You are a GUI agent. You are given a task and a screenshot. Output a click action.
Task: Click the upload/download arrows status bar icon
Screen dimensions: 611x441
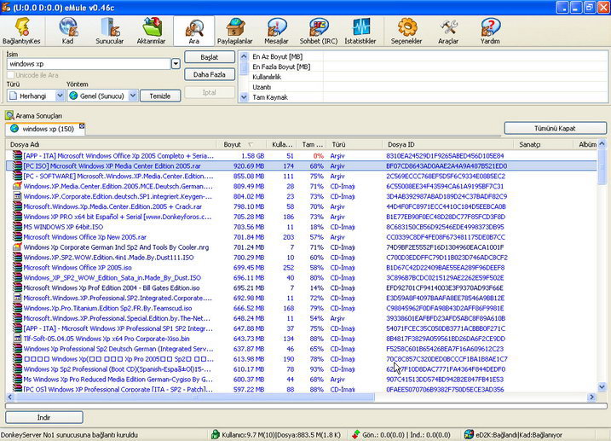pos(355,434)
